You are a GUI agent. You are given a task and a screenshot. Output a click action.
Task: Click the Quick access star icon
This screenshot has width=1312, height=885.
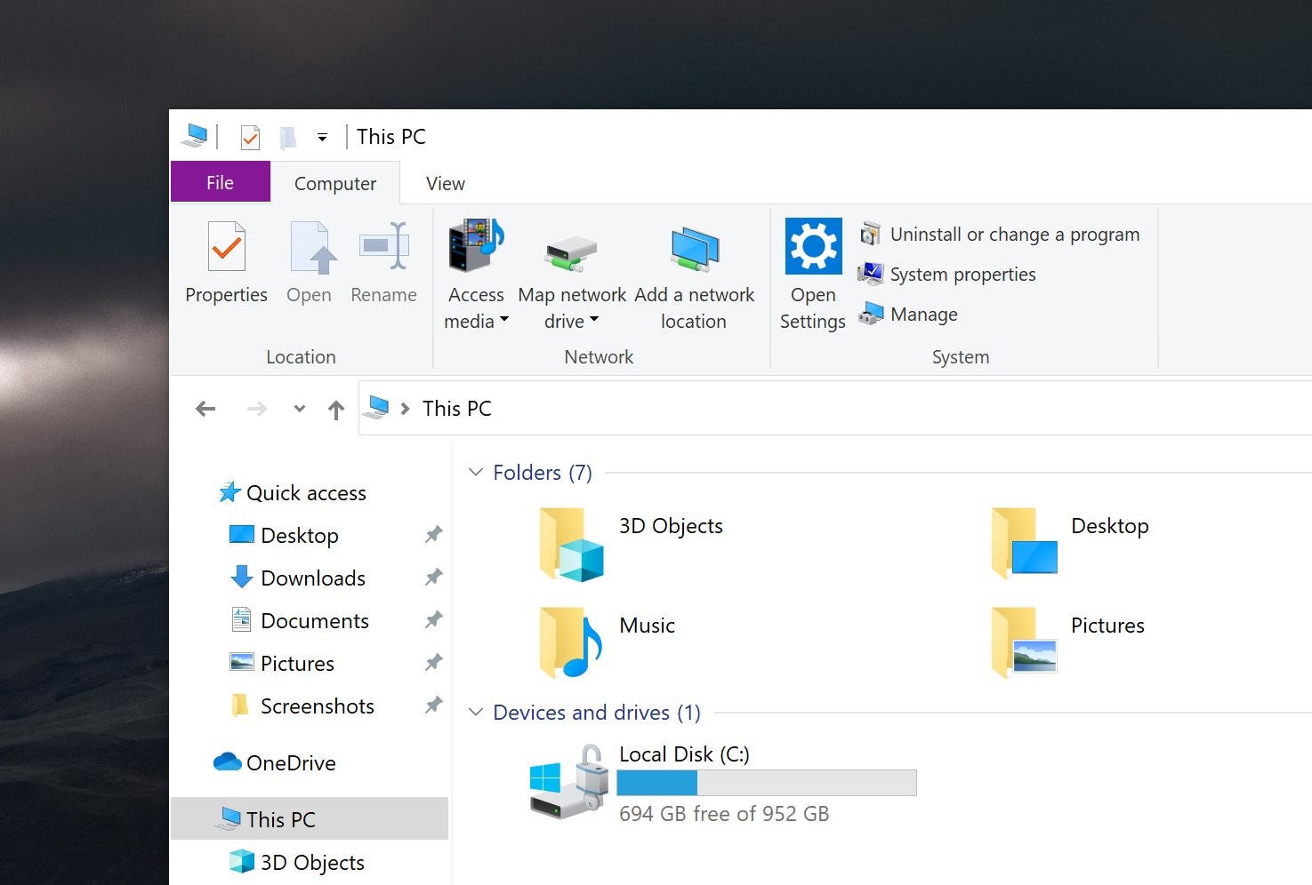click(x=230, y=492)
